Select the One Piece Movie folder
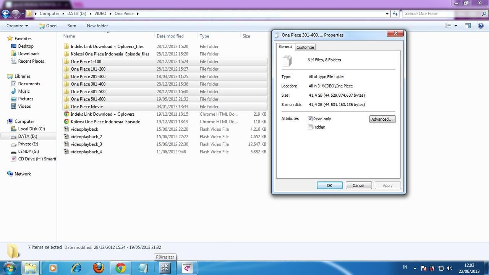Viewport: 489px width, 275px height. (165, 107)
